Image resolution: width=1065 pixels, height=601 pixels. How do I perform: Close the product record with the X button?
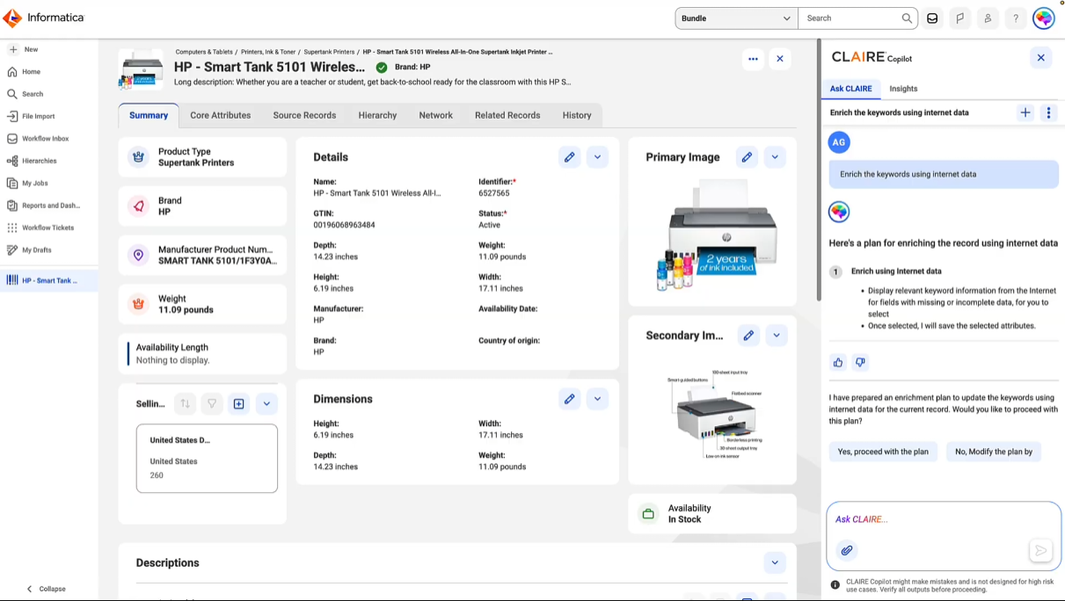tap(780, 59)
